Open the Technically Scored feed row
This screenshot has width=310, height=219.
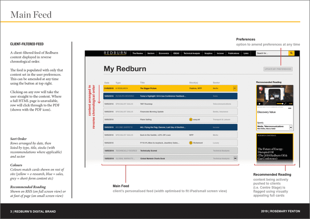[170, 151]
